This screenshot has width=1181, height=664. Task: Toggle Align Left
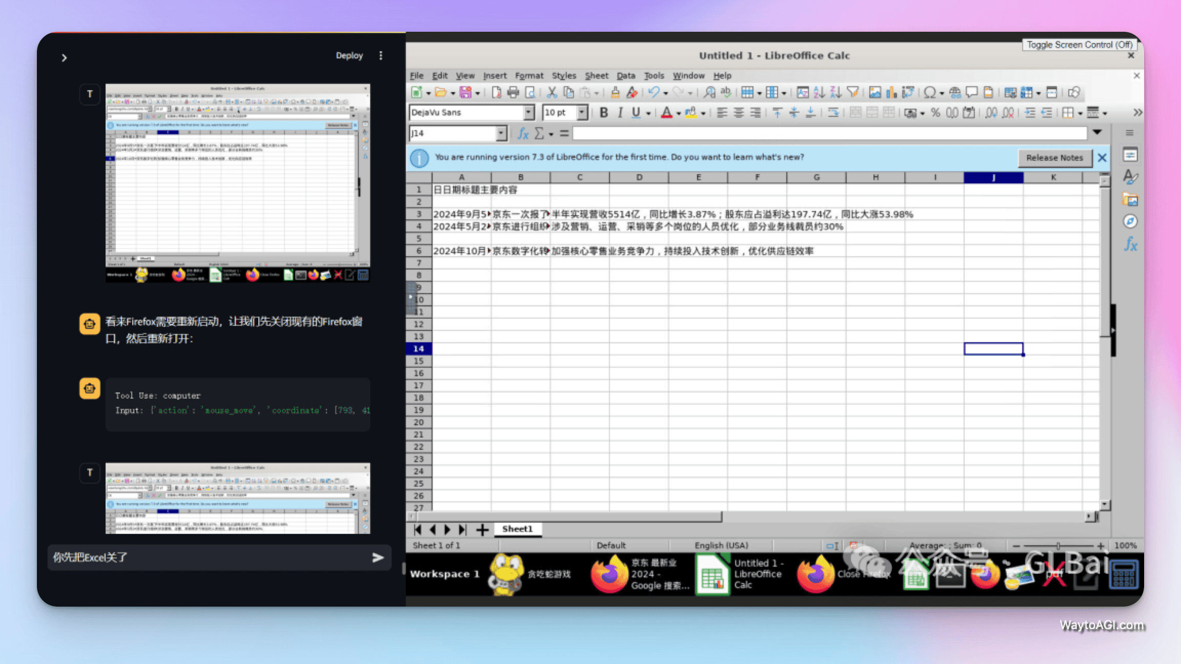pyautogui.click(x=722, y=113)
